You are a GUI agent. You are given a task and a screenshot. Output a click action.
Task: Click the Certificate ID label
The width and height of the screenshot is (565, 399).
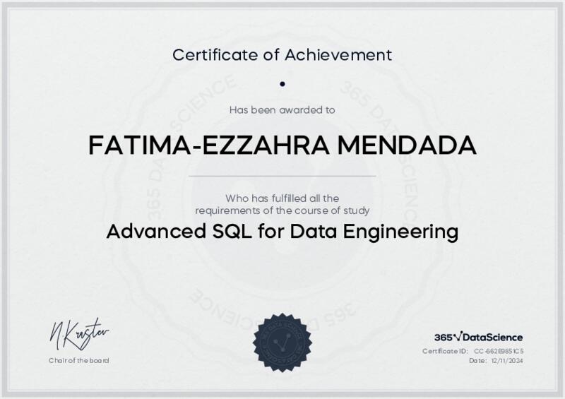pos(445,351)
